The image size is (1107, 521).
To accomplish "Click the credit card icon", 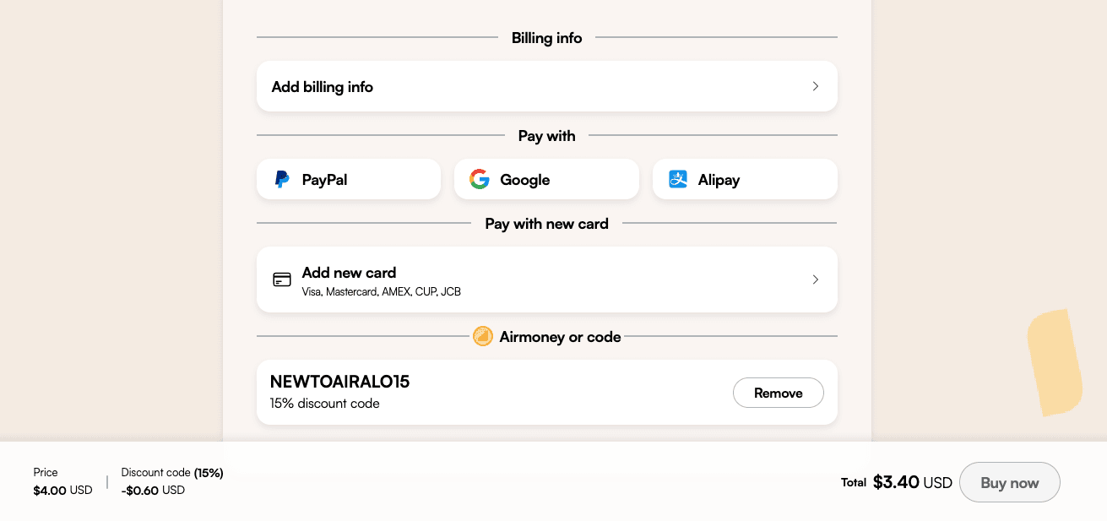I will [282, 279].
